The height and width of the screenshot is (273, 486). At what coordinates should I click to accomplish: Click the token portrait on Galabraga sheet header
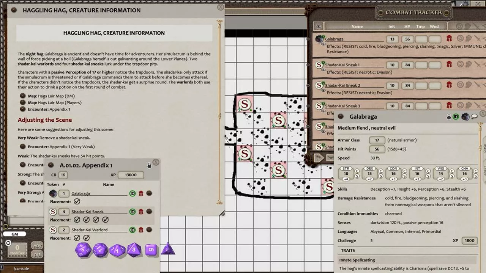point(465,117)
